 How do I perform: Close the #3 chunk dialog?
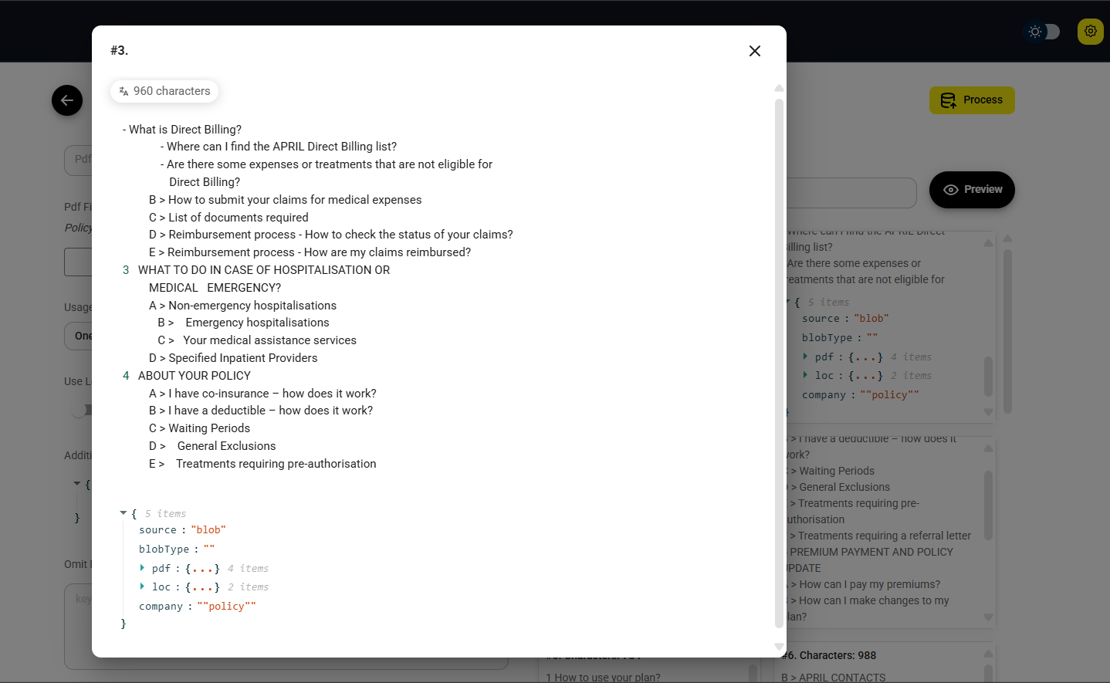[x=754, y=51]
